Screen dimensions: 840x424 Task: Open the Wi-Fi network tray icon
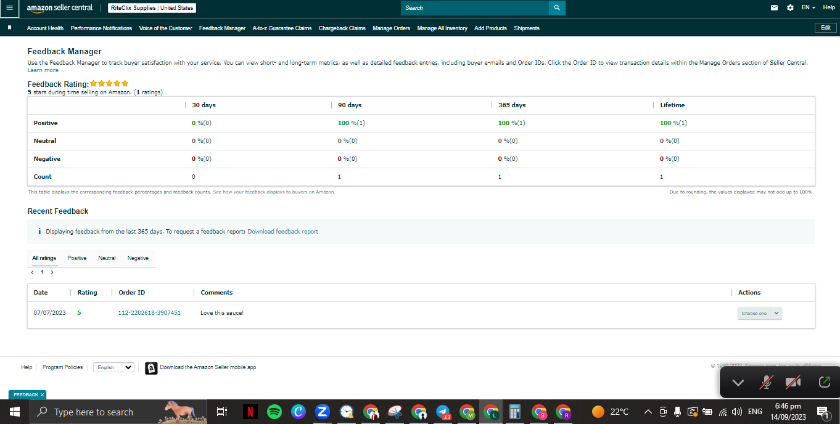pyautogui.click(x=723, y=412)
